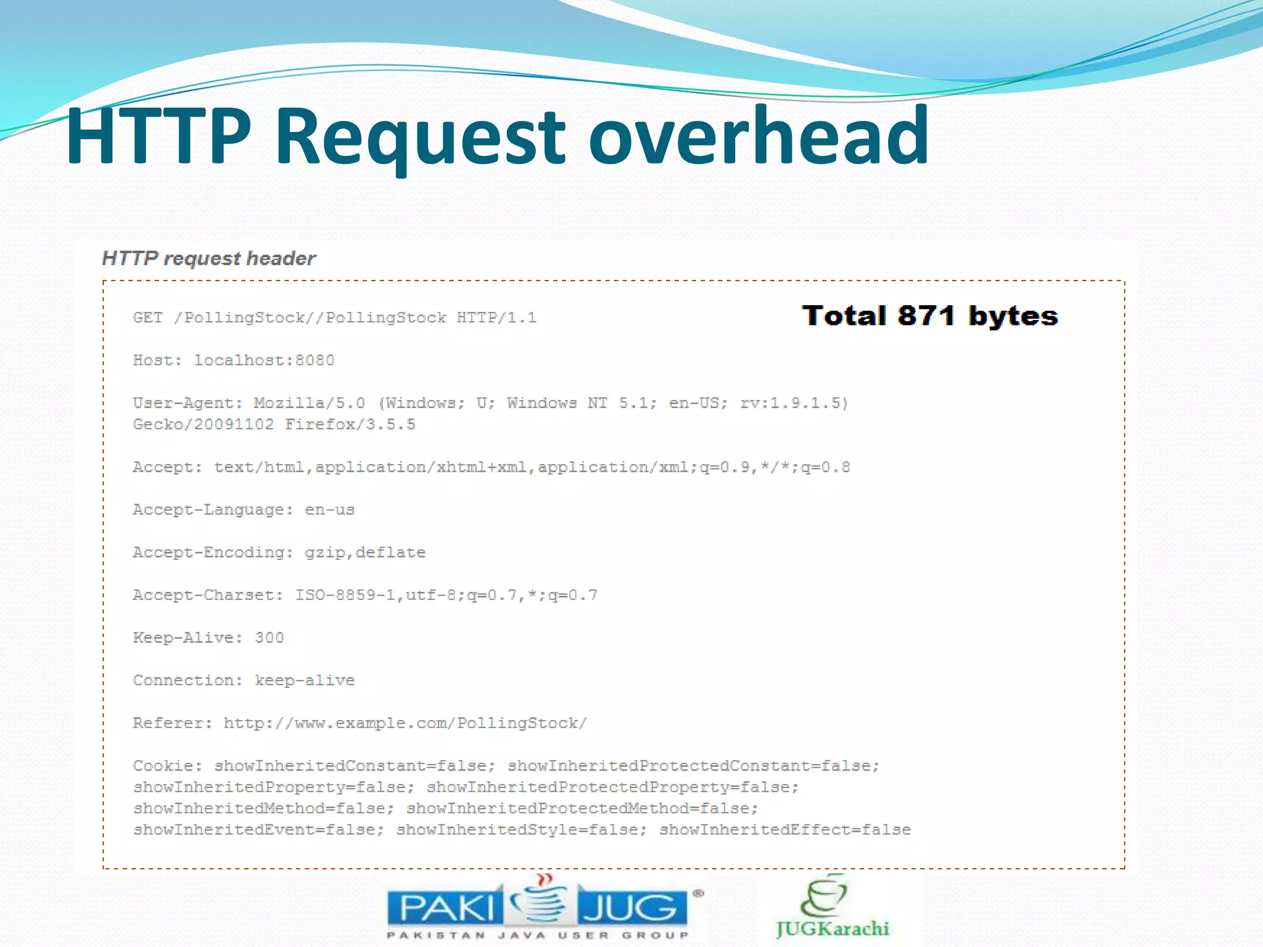Click the "Connection: keep-alive" line
This screenshot has height=947, width=1263.
(244, 681)
